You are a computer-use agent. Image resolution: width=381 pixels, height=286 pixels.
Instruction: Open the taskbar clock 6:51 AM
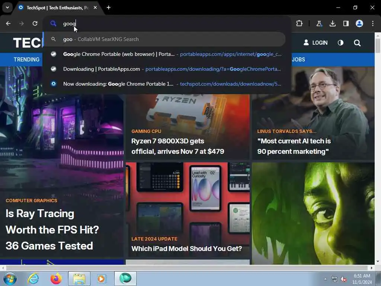362,279
